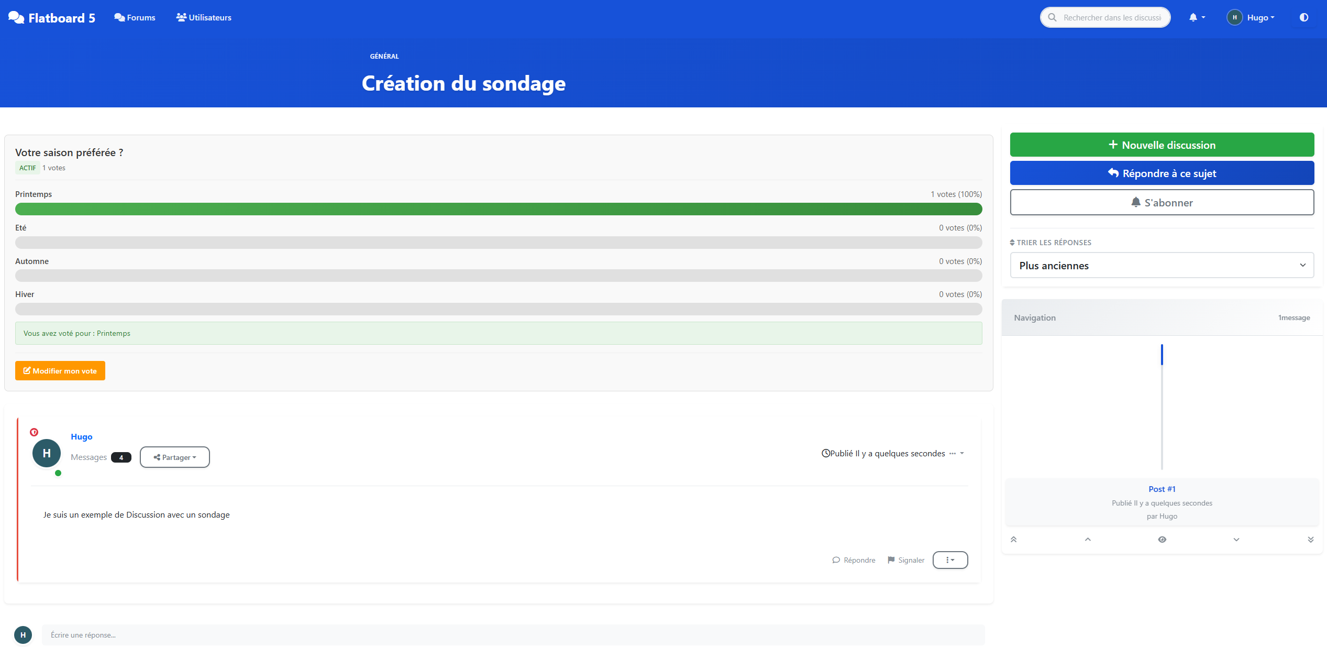Toggle the dark/light theme icon
The height and width of the screenshot is (647, 1327).
1303,17
